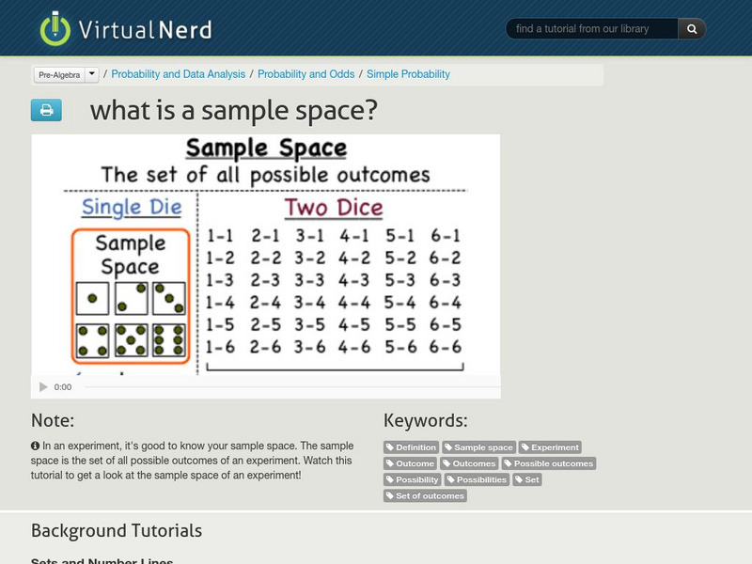Screen dimensions: 752x564
Task: Select the Set keyword tag
Action: (x=529, y=479)
